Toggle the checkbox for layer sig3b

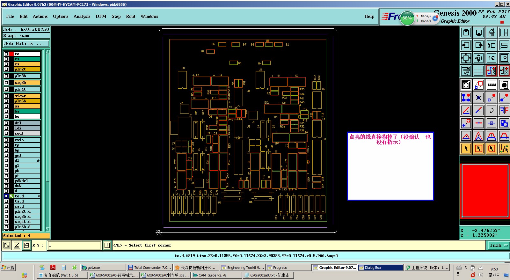point(6,83)
